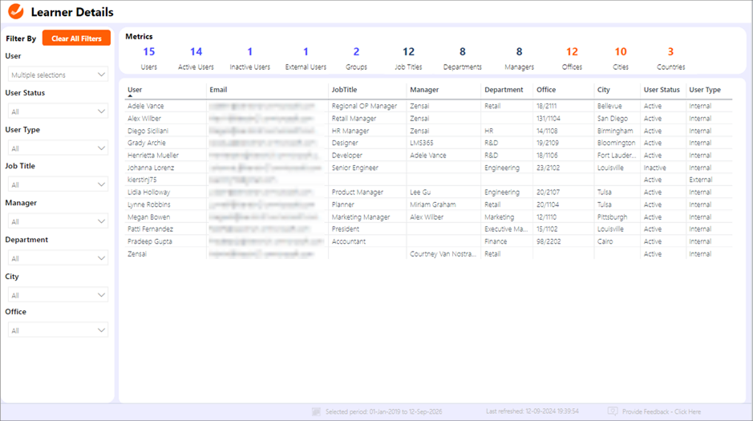Click the Department column header

[504, 90]
